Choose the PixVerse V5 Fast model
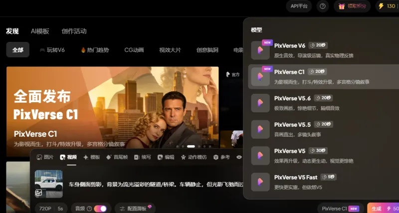 point(323,182)
